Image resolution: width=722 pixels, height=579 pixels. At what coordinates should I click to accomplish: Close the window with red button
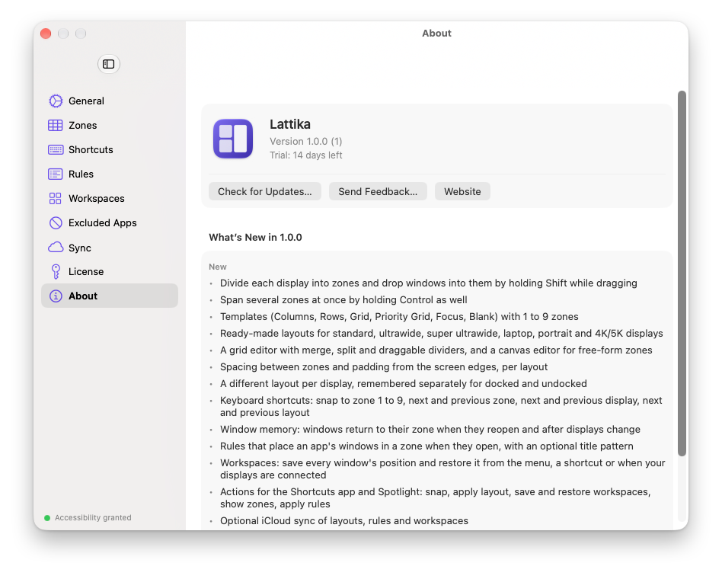[x=46, y=34]
